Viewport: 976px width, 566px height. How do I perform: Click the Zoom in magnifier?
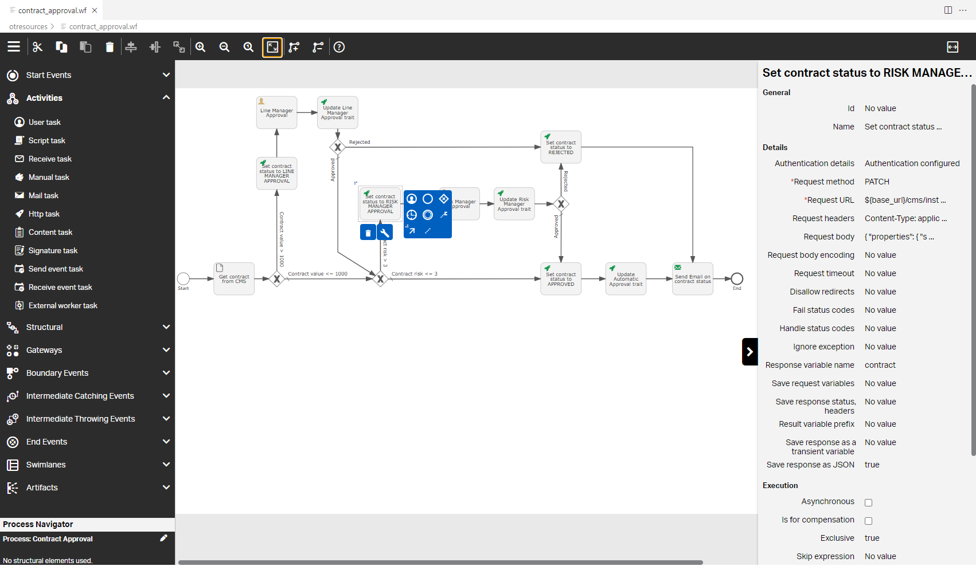point(201,47)
